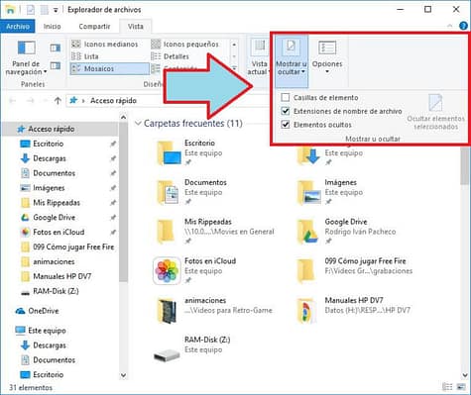Enable Casillas de elemento checkbox
Viewport: 471px width, 395px height.
pyautogui.click(x=286, y=98)
